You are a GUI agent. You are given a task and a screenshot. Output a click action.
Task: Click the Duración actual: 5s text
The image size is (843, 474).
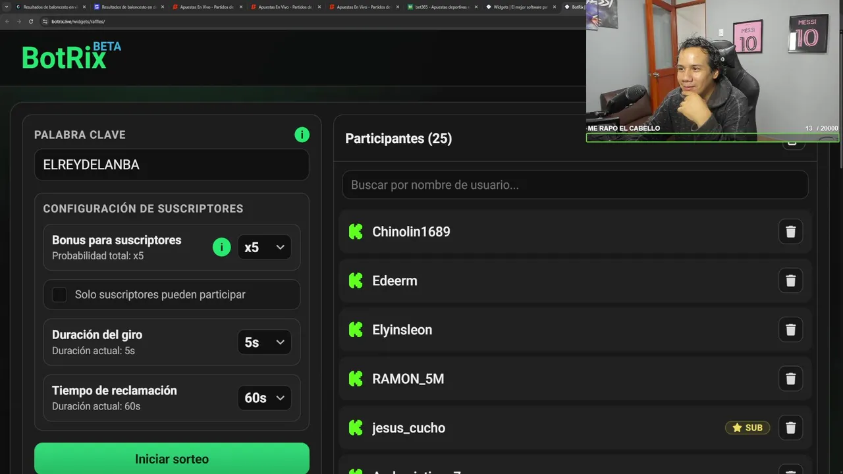click(x=94, y=351)
